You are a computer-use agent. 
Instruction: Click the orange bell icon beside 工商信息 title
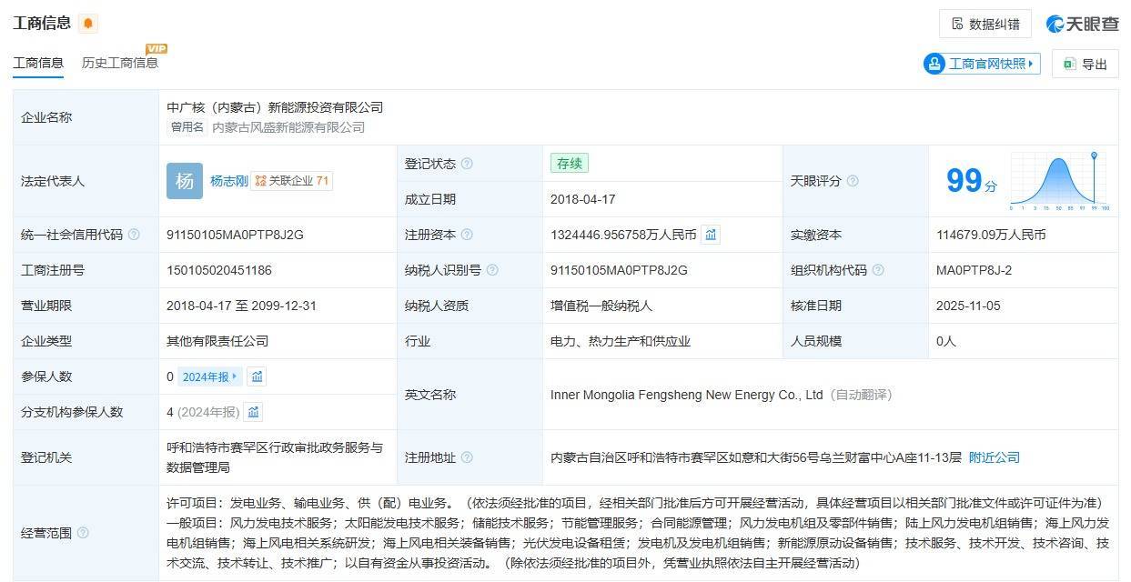tap(87, 24)
